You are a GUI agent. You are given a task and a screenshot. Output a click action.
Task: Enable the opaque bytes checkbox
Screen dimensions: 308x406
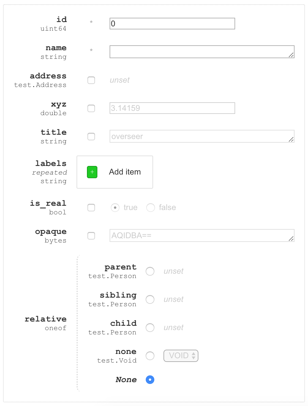coord(91,236)
